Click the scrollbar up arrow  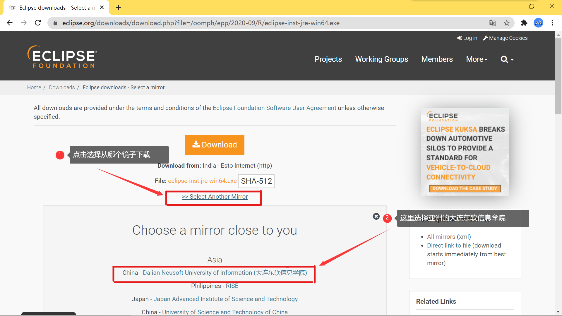point(558,35)
